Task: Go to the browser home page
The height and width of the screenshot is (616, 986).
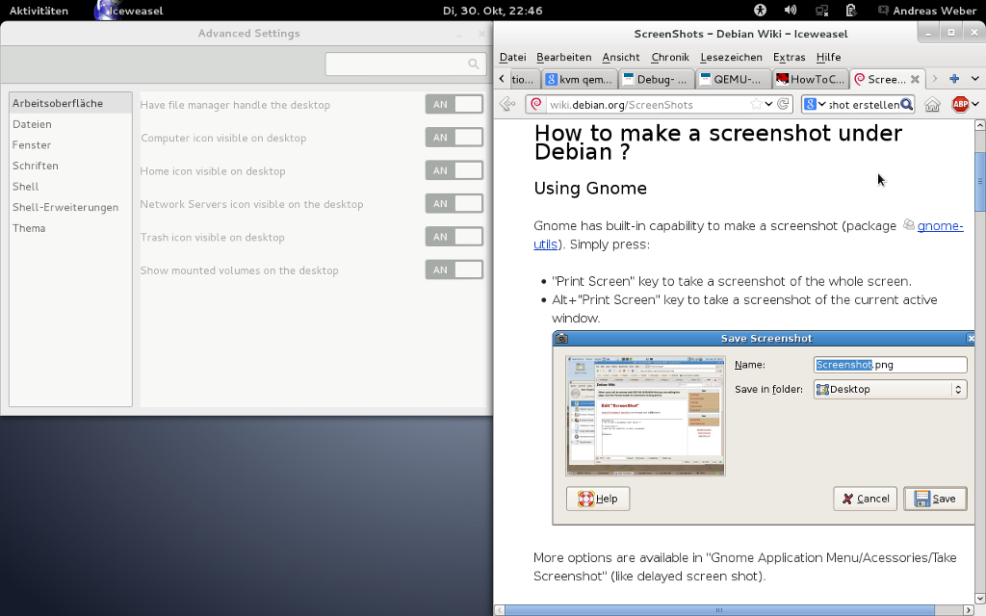Action: click(x=932, y=104)
